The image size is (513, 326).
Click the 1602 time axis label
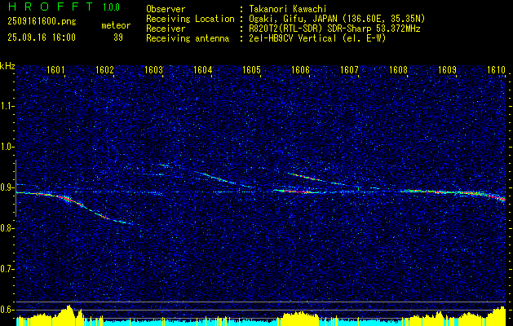pos(104,69)
